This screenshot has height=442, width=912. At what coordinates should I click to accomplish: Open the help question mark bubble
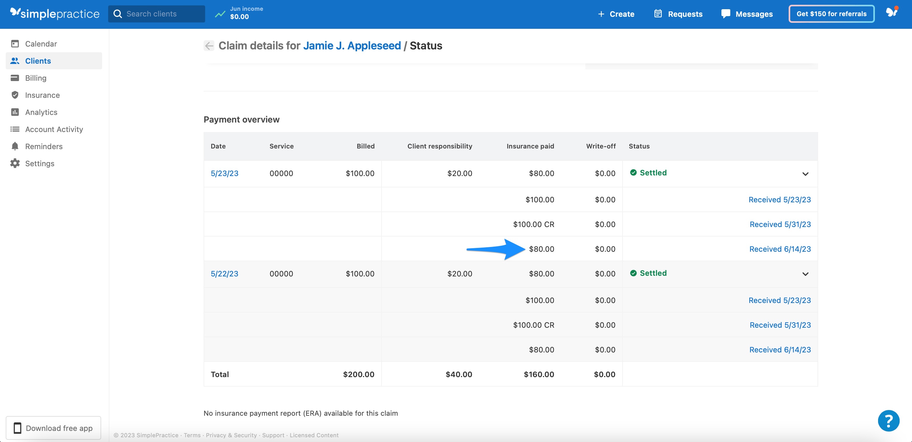click(x=889, y=421)
